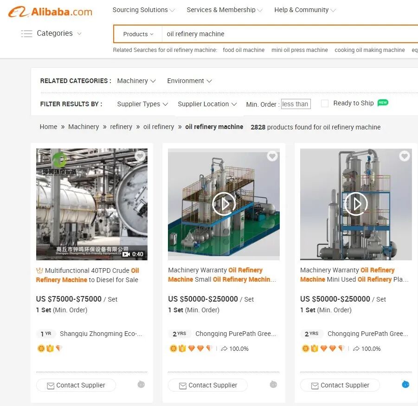Open Machinery Warranty Mini Used Oil Refinery title
418x406 pixels.
point(354,275)
